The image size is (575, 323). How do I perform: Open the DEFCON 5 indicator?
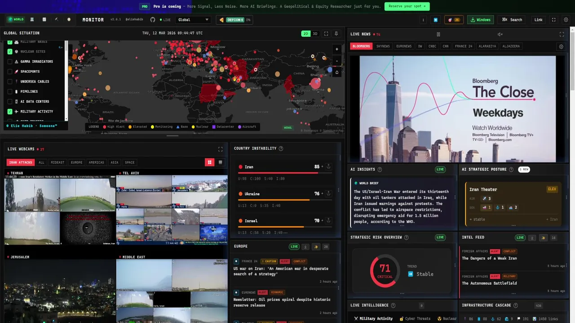pos(234,20)
